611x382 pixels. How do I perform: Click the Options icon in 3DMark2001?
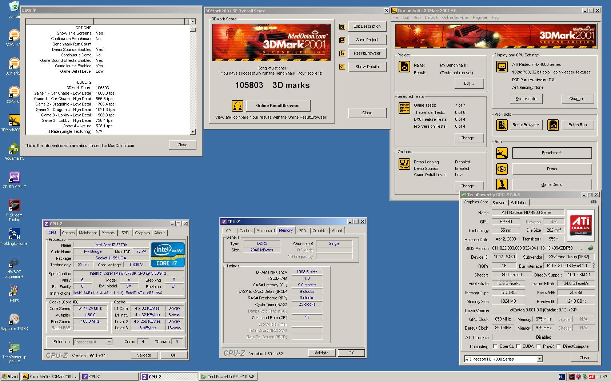[x=404, y=164]
